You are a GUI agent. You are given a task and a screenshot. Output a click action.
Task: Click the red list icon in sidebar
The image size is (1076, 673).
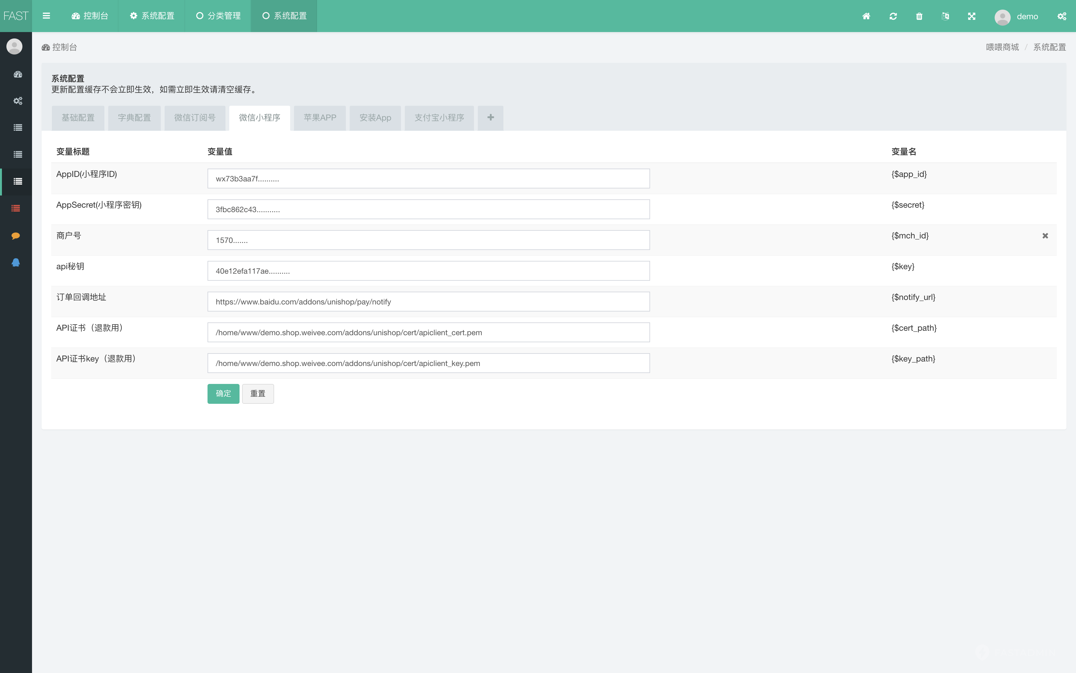coord(16,208)
